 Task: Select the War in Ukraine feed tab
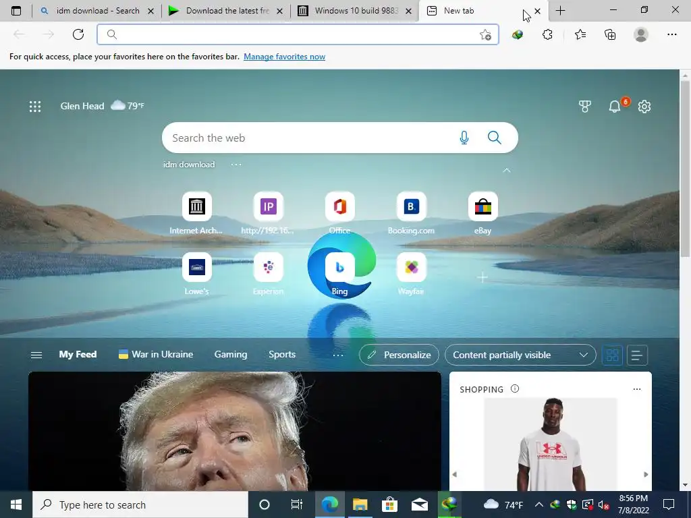[x=156, y=355]
